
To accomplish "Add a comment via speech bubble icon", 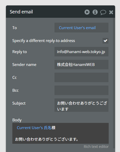I will click(103, 12).
